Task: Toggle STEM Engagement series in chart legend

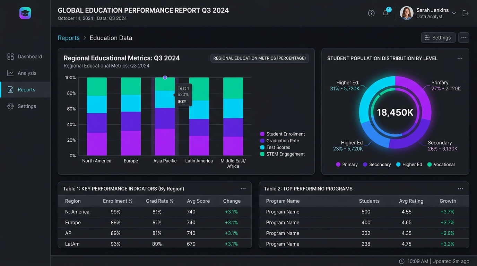Action: [x=283, y=154]
